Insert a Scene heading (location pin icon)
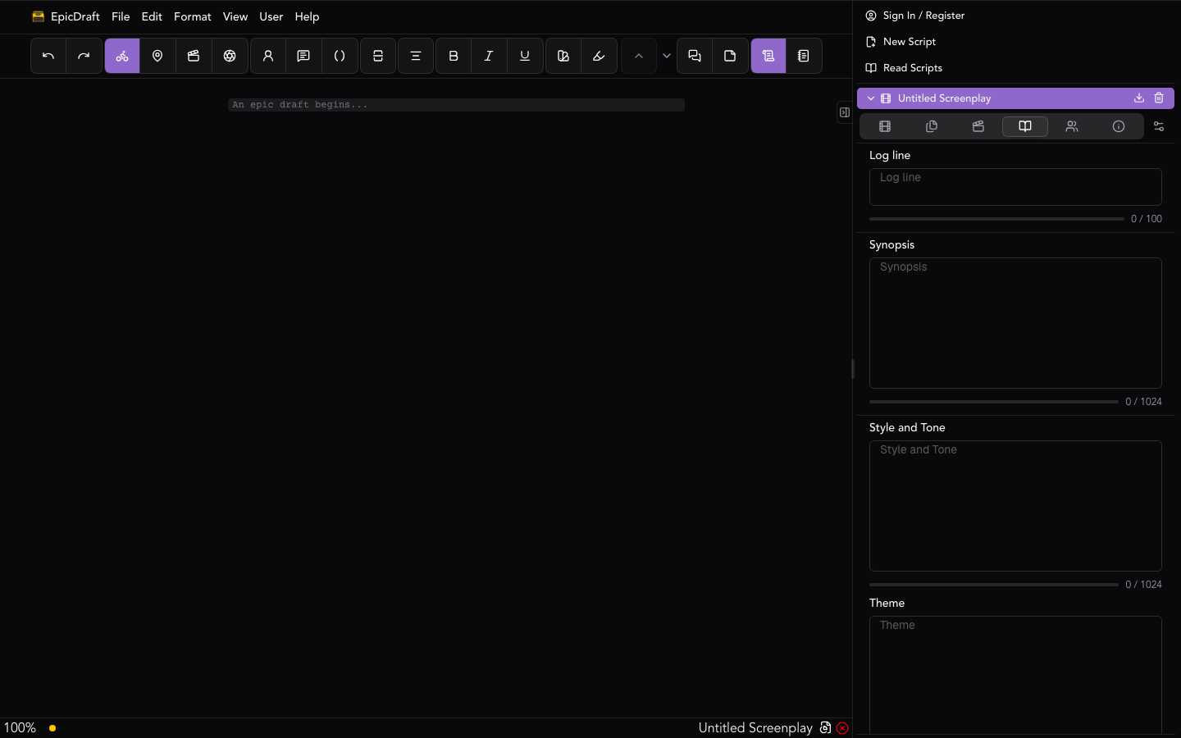1181x738 pixels. [x=157, y=56]
